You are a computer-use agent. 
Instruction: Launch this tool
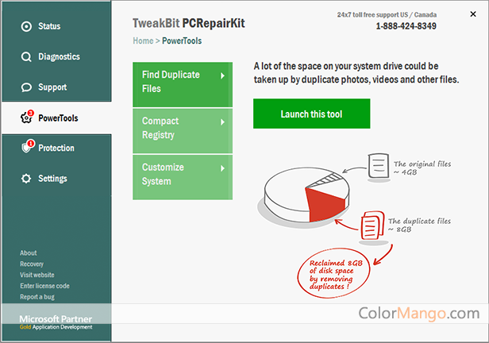pyautogui.click(x=311, y=114)
